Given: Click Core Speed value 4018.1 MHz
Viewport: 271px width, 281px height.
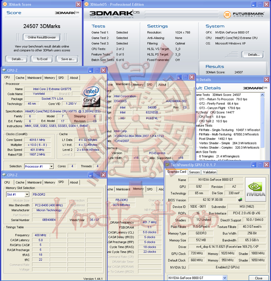Looking at the screenshot, I should [x=38, y=140].
